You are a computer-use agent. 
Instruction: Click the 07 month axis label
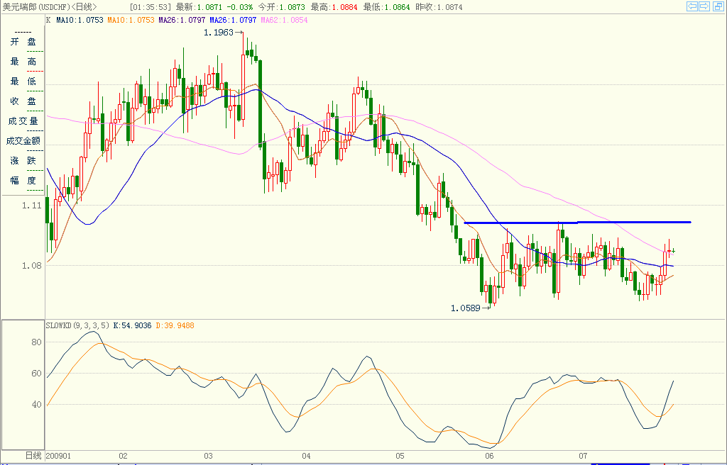click(x=583, y=456)
